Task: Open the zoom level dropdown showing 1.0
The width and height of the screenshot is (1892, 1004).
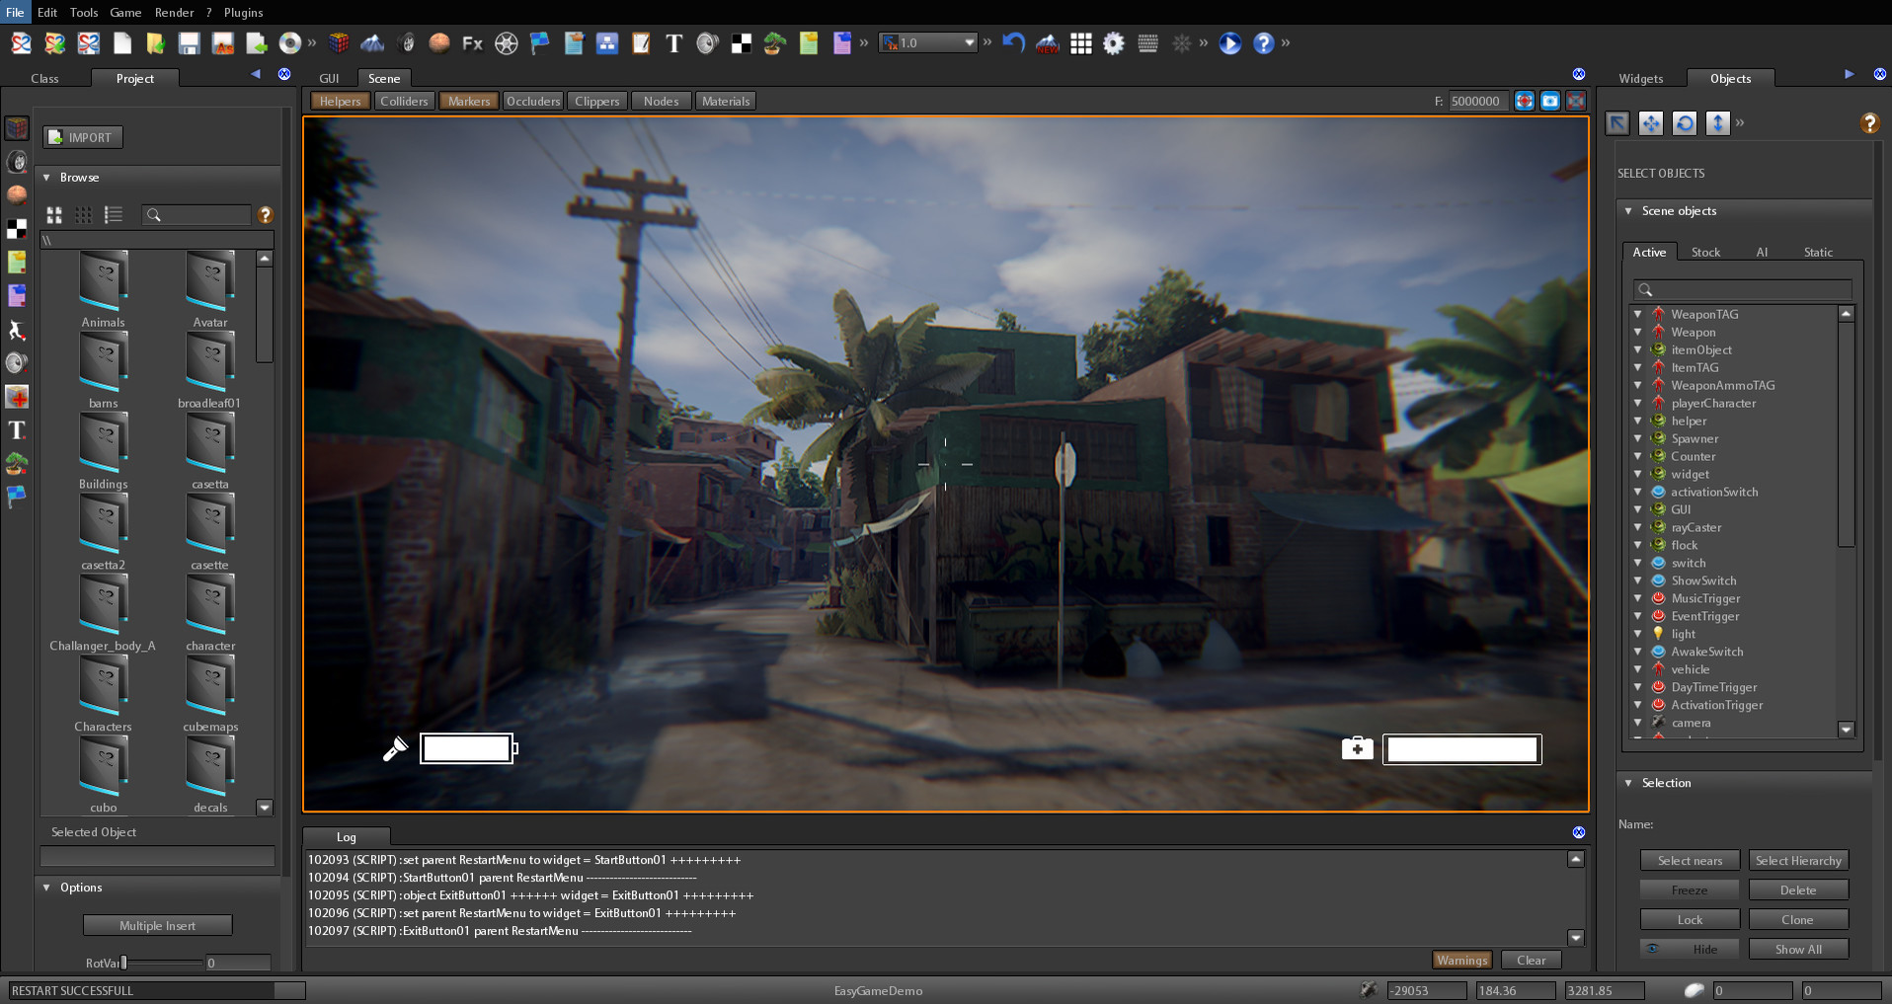Action: 969,42
